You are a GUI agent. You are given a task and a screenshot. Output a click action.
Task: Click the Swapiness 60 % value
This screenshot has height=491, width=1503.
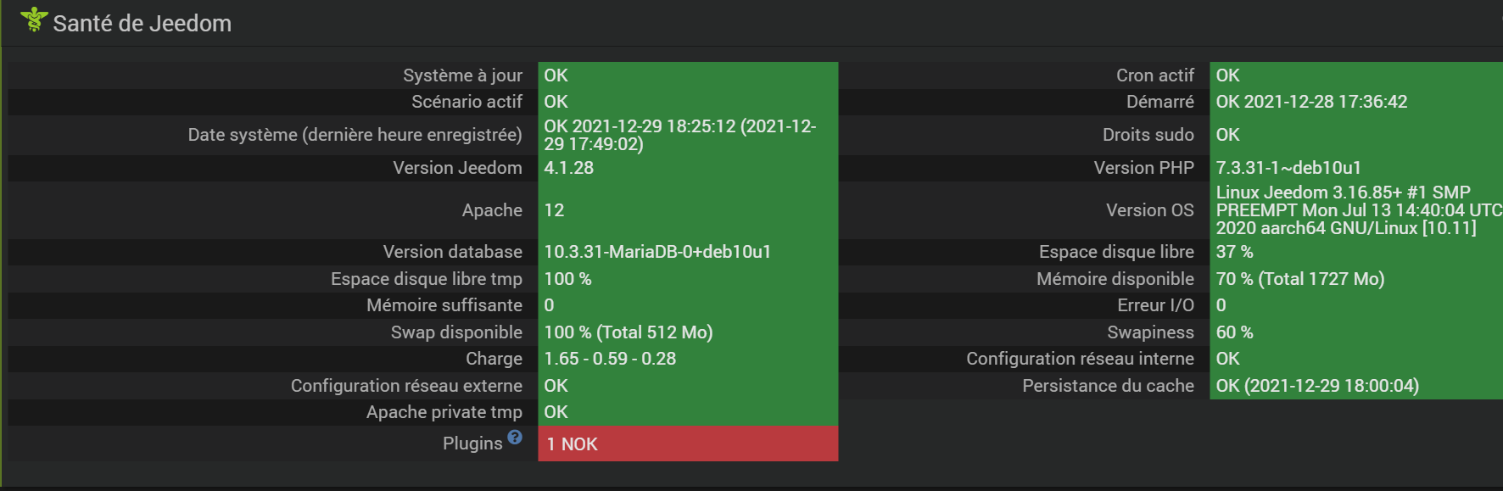pyautogui.click(x=1234, y=332)
